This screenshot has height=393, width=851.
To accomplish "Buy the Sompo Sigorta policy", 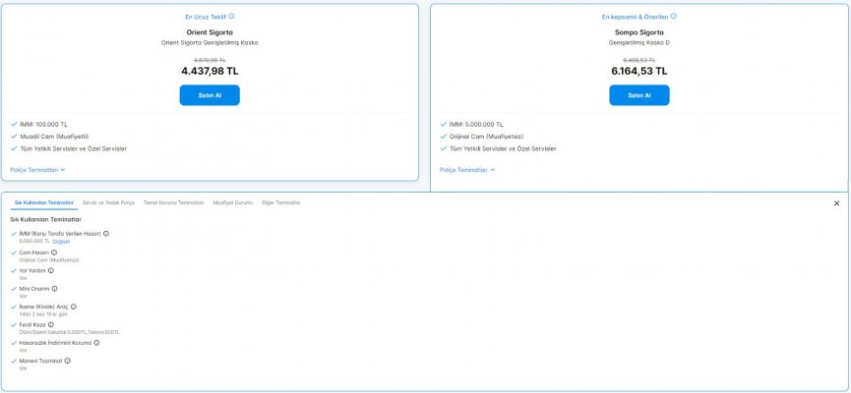I will tap(639, 95).
